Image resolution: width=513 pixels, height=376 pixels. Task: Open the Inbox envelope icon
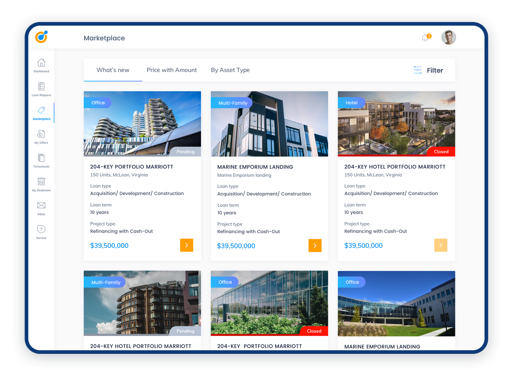(41, 206)
